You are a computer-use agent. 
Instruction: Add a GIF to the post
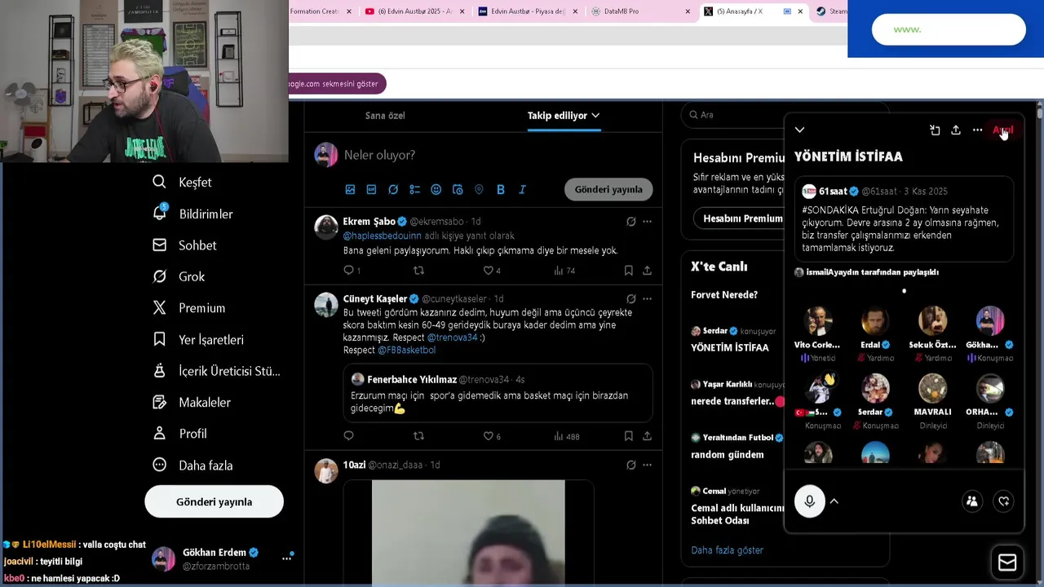(371, 189)
